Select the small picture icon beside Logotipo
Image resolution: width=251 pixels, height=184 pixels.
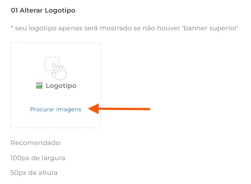pos(39,86)
